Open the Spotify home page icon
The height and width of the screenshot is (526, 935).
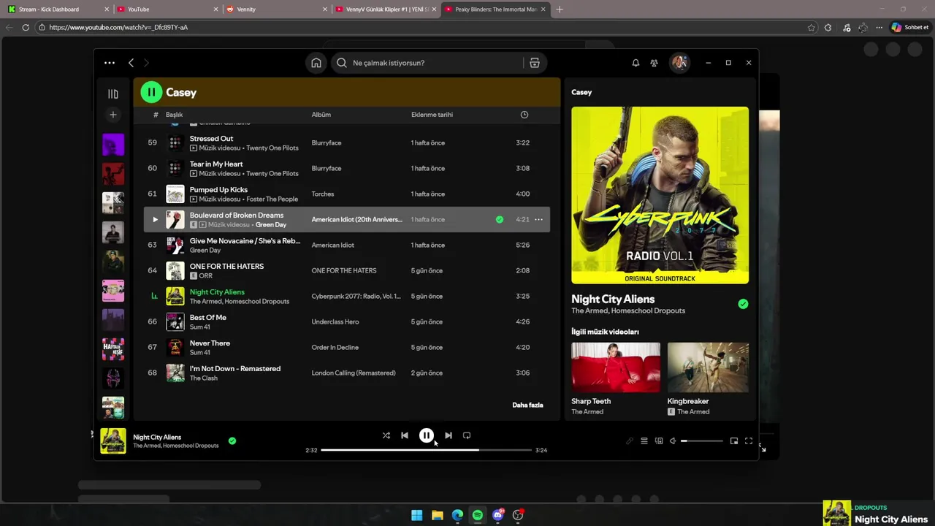(316, 63)
